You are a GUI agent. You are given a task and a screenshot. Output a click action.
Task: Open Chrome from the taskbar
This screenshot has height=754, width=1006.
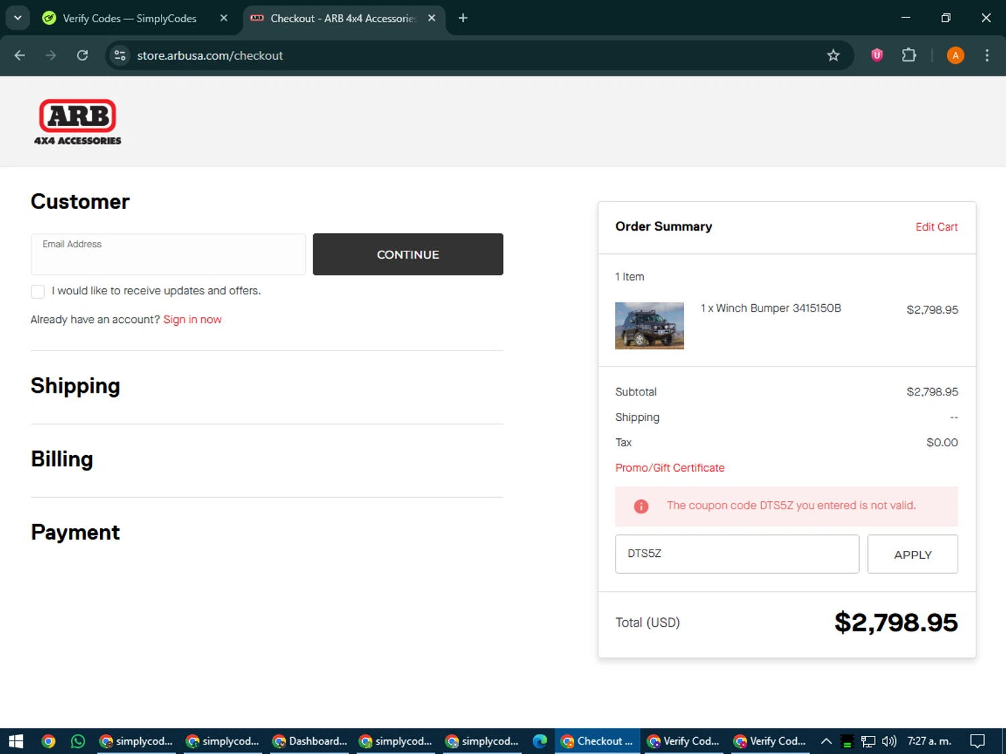[48, 741]
